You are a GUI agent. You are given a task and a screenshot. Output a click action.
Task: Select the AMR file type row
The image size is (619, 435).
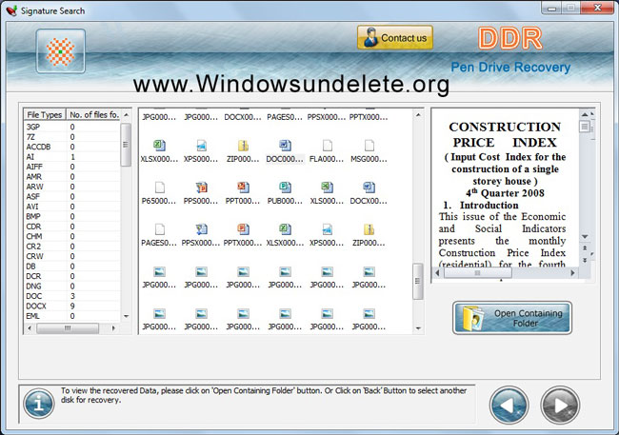(71, 176)
